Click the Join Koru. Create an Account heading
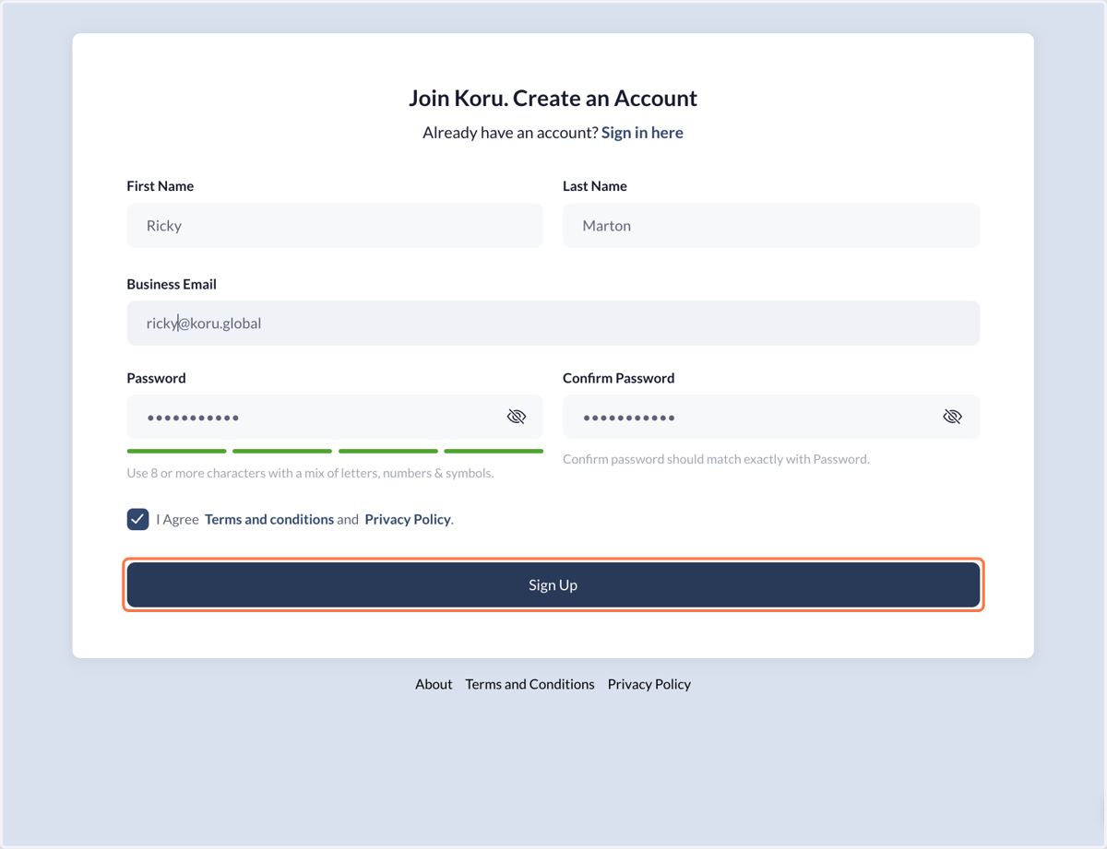The width and height of the screenshot is (1107, 849). click(x=553, y=98)
